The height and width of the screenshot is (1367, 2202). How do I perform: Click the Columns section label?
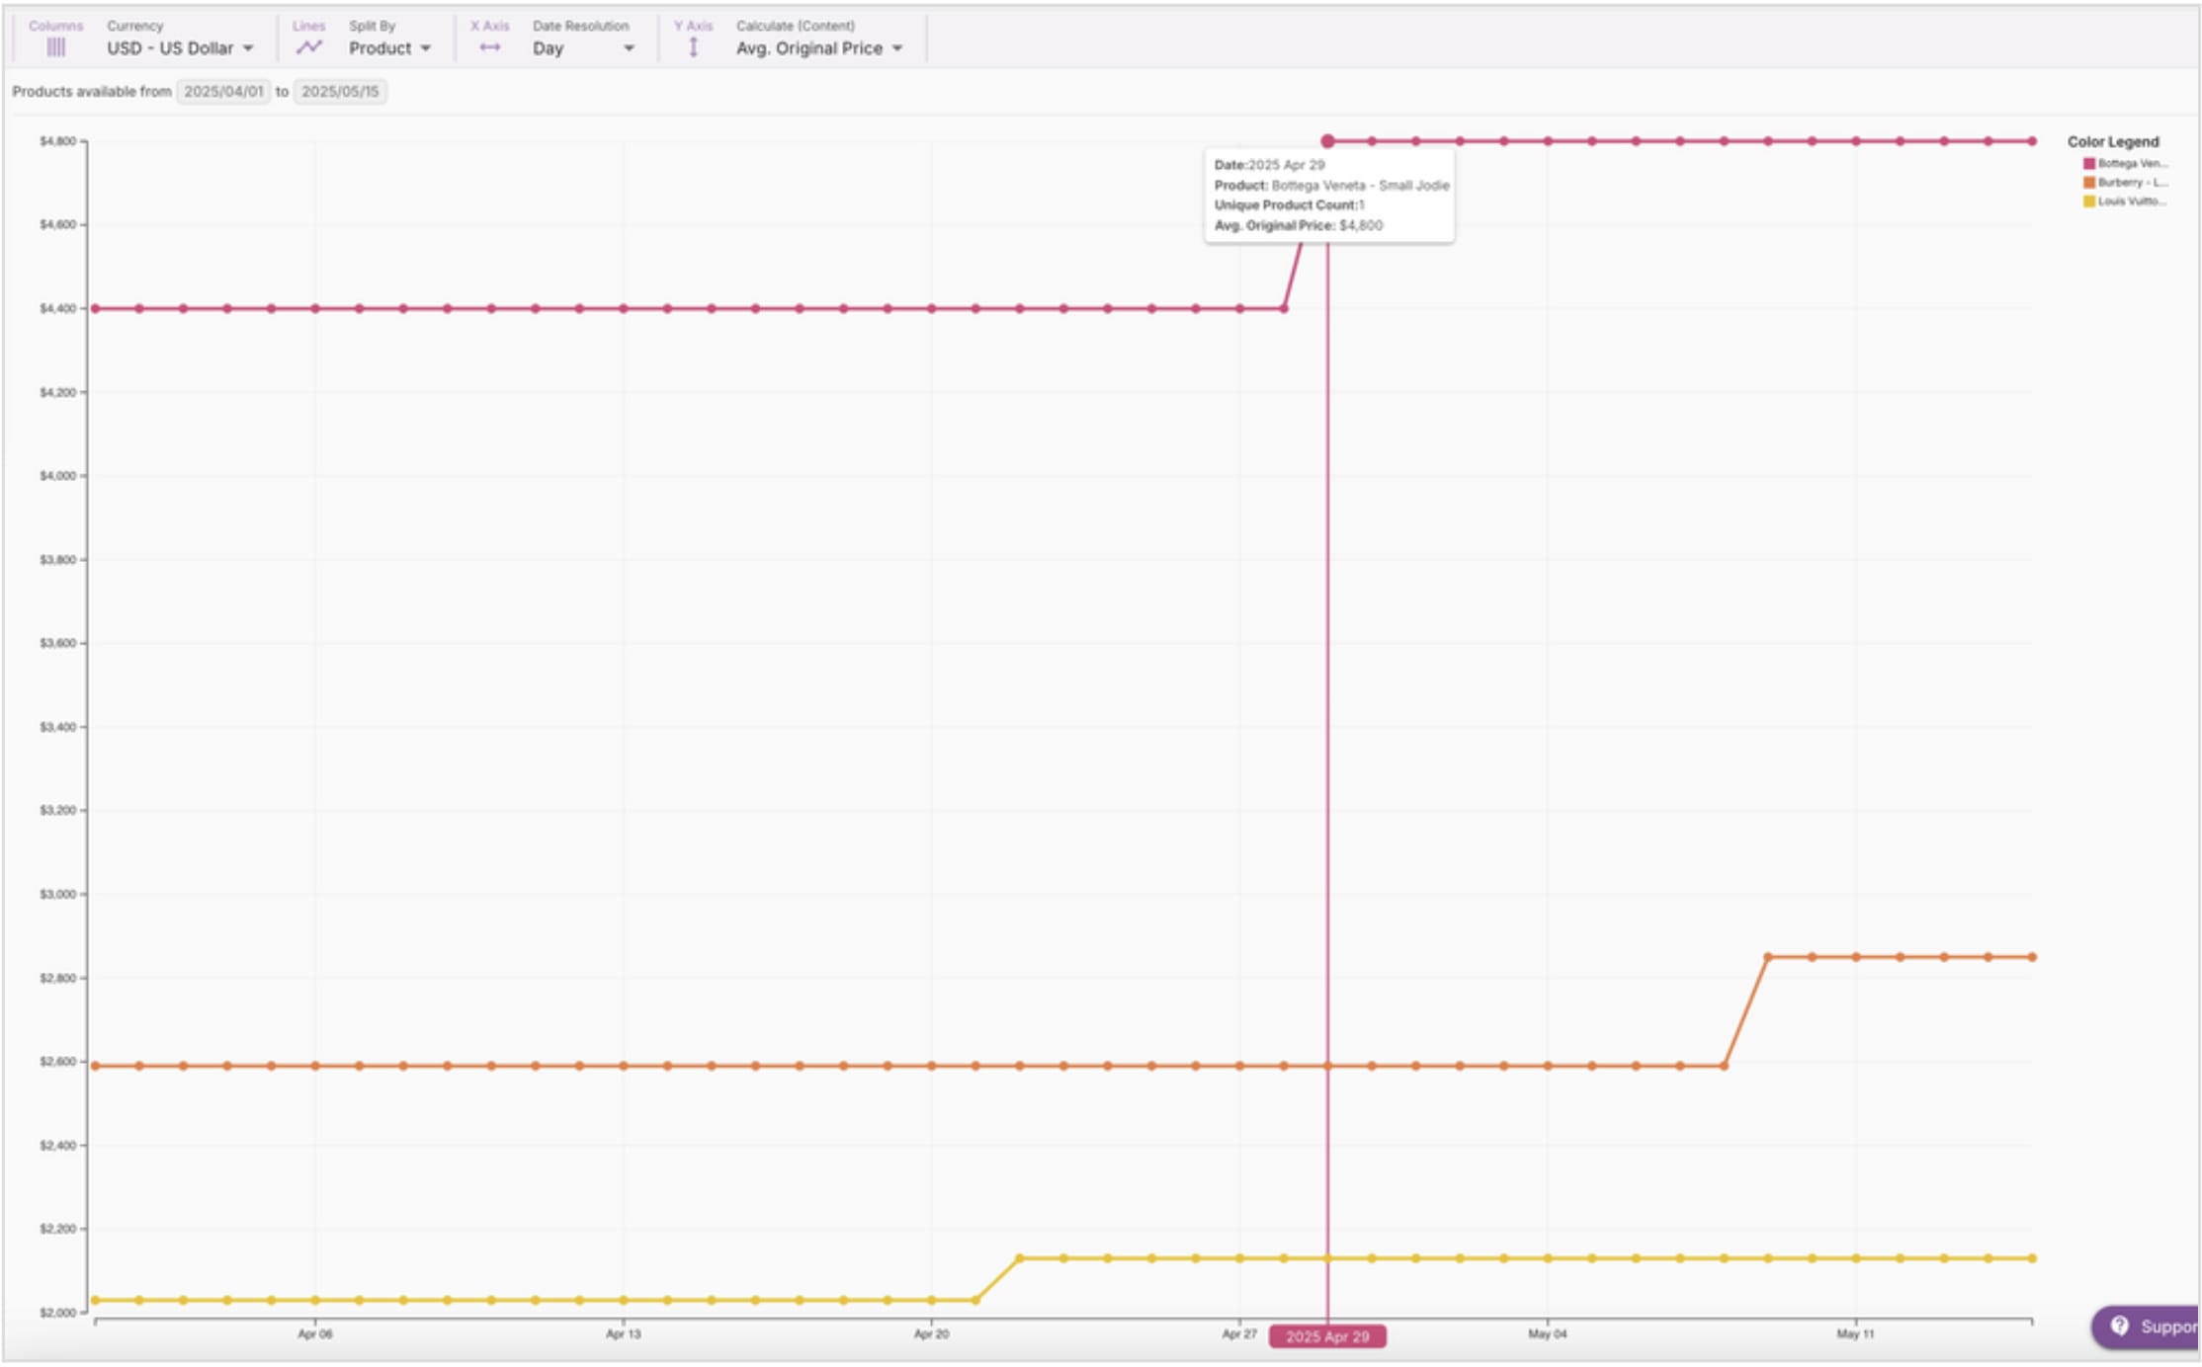(x=57, y=26)
